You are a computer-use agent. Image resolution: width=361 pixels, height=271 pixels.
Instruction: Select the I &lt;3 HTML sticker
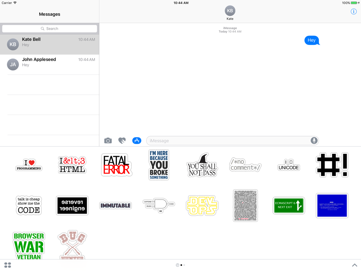coord(72,165)
